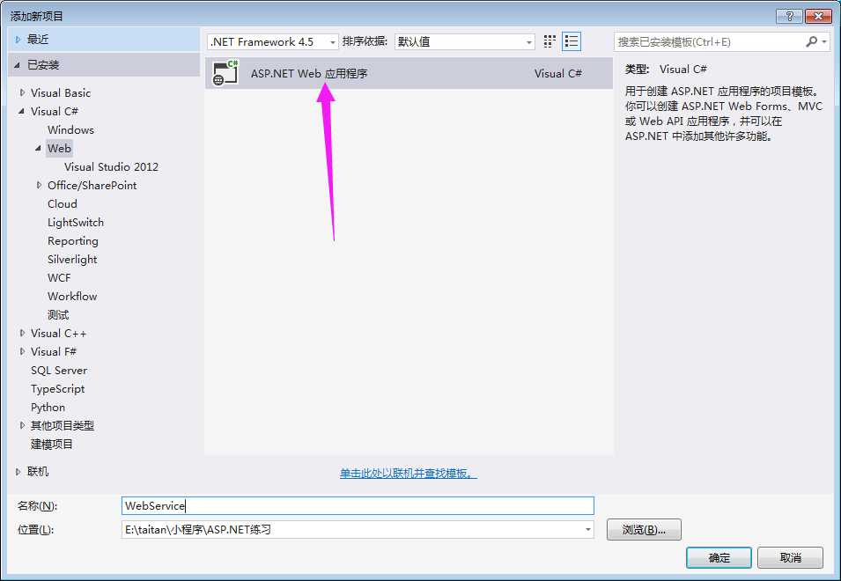
Task: Select Windows under Visual C#
Action: coord(70,129)
